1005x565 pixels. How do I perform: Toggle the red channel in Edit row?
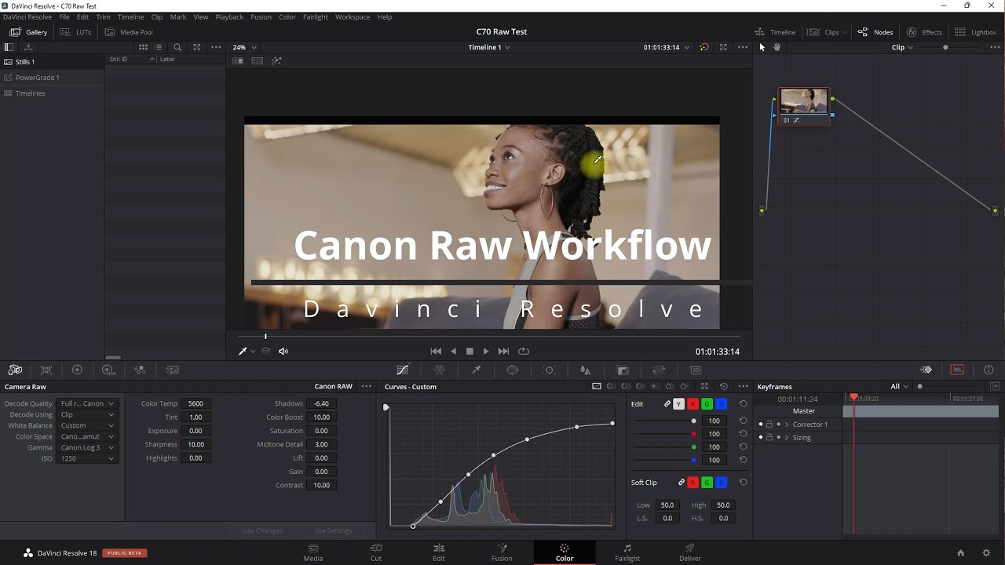[x=693, y=404]
